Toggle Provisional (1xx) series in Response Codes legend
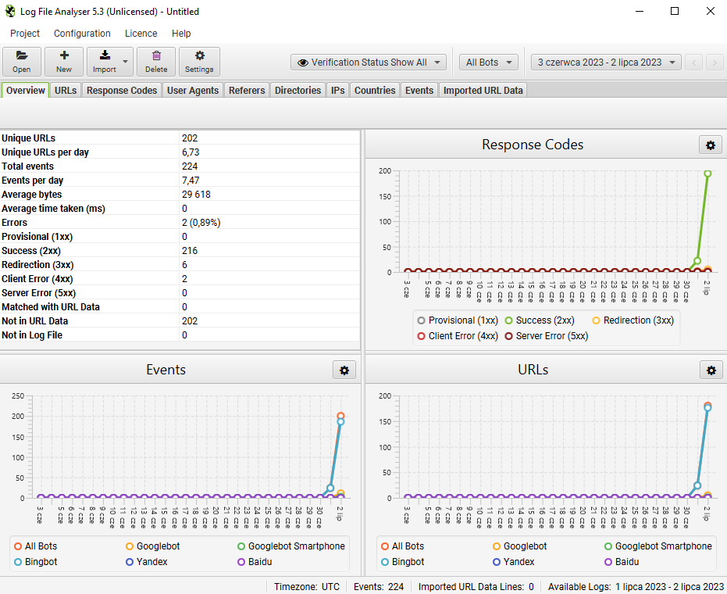The height and width of the screenshot is (594, 727). (458, 320)
